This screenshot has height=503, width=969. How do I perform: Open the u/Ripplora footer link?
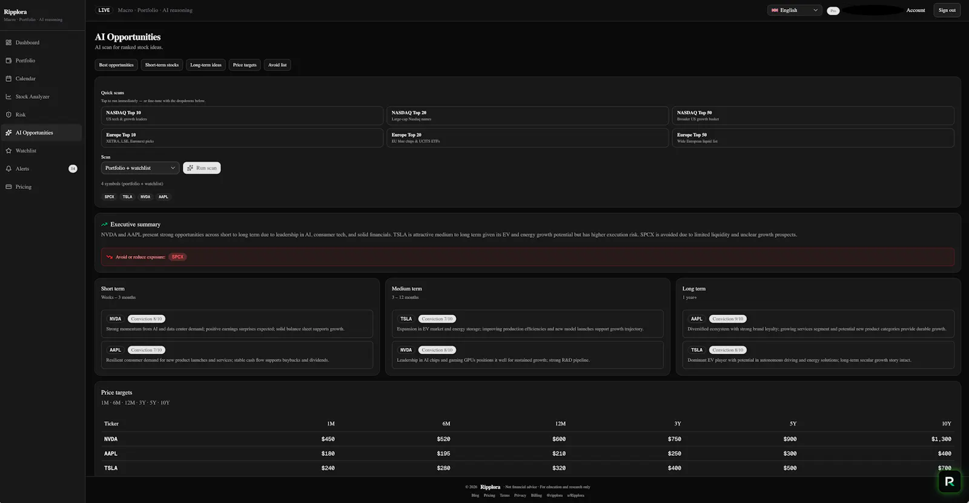576,496
